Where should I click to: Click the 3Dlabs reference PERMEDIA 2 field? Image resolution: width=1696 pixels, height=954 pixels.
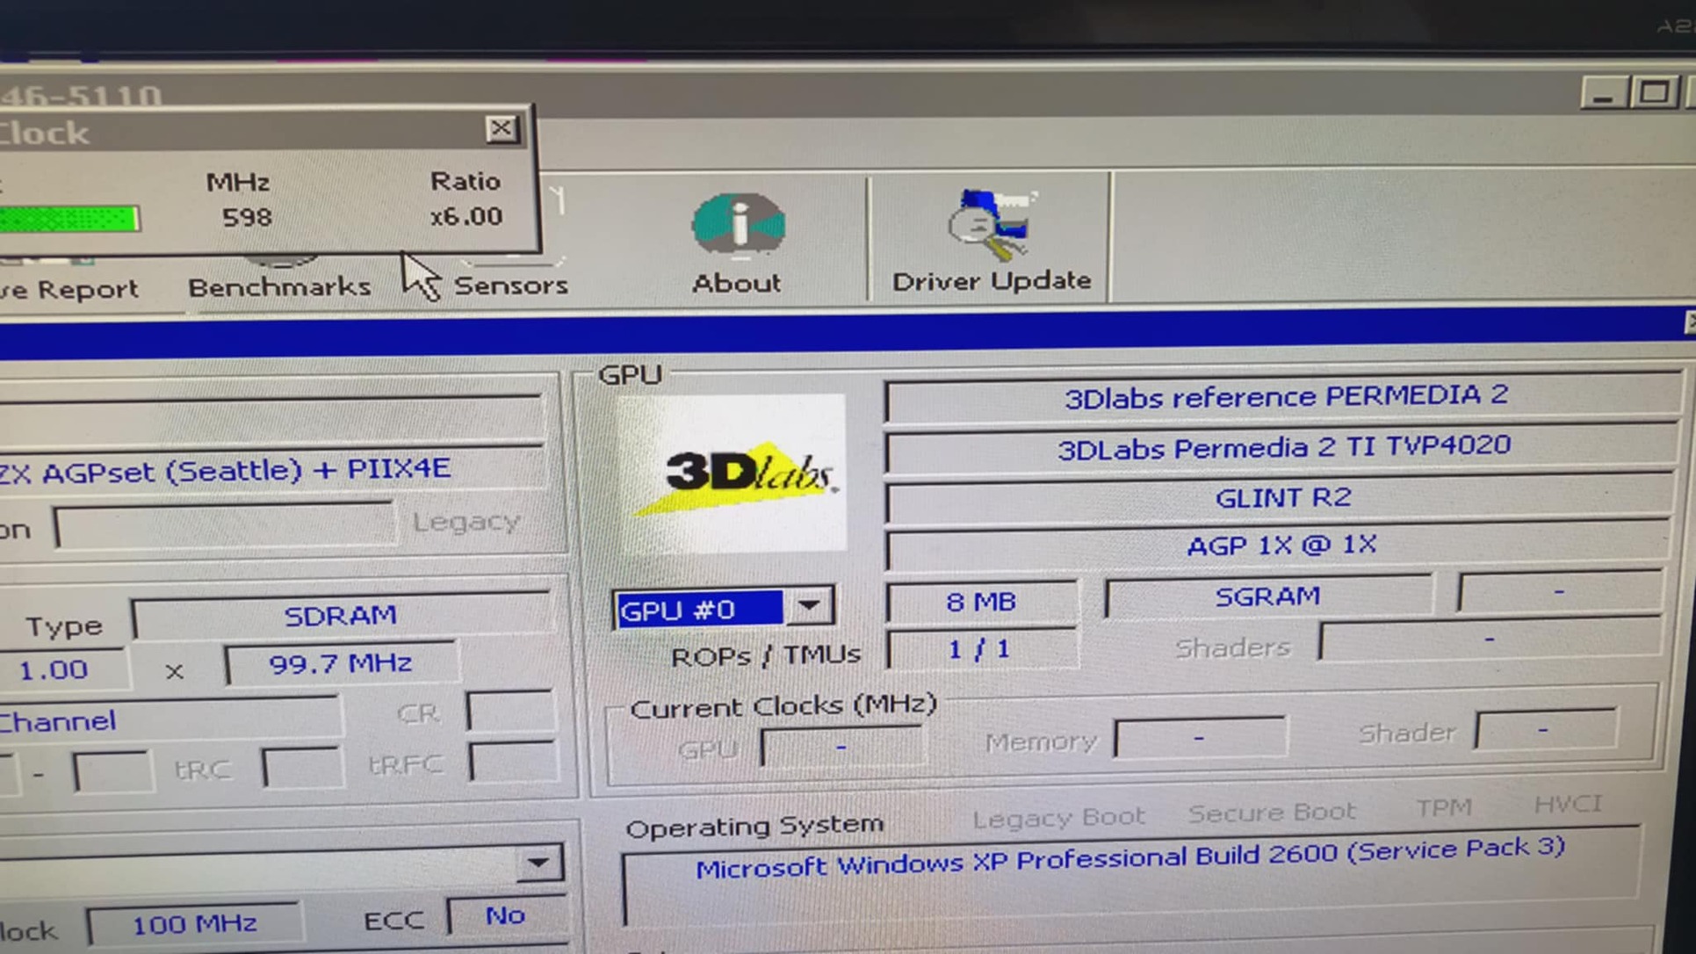coord(1284,397)
